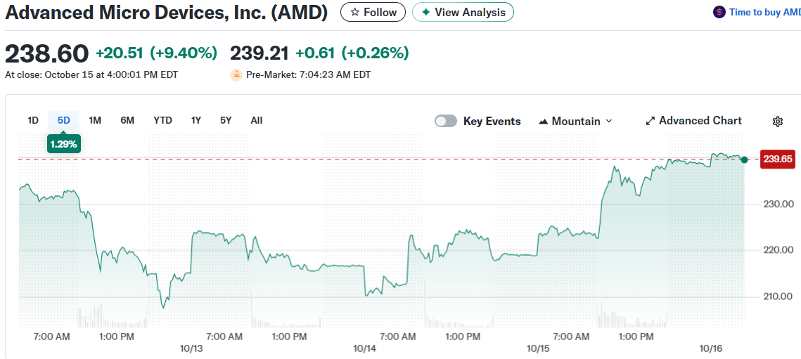Click the green endpoint dot on chart
The image size is (801, 359).
tap(745, 159)
